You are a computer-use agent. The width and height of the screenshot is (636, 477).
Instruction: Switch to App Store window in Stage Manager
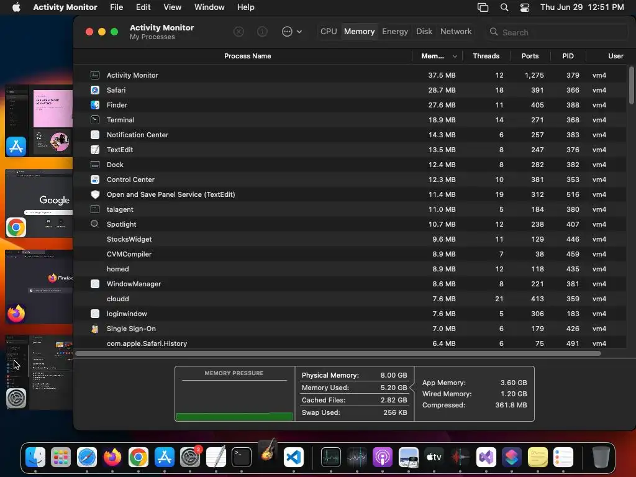(39, 120)
